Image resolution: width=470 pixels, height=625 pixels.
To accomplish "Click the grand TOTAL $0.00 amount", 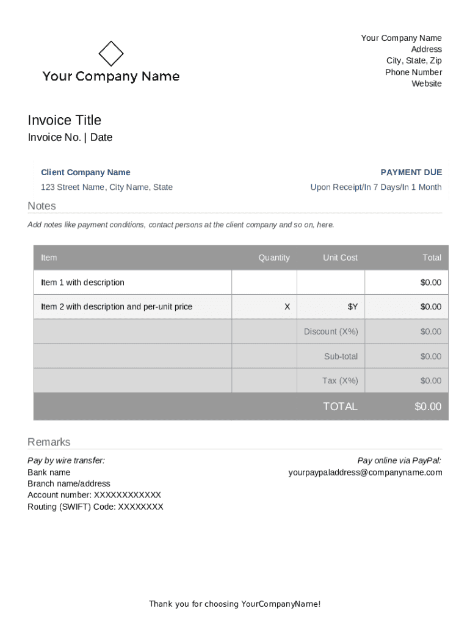I will (427, 406).
